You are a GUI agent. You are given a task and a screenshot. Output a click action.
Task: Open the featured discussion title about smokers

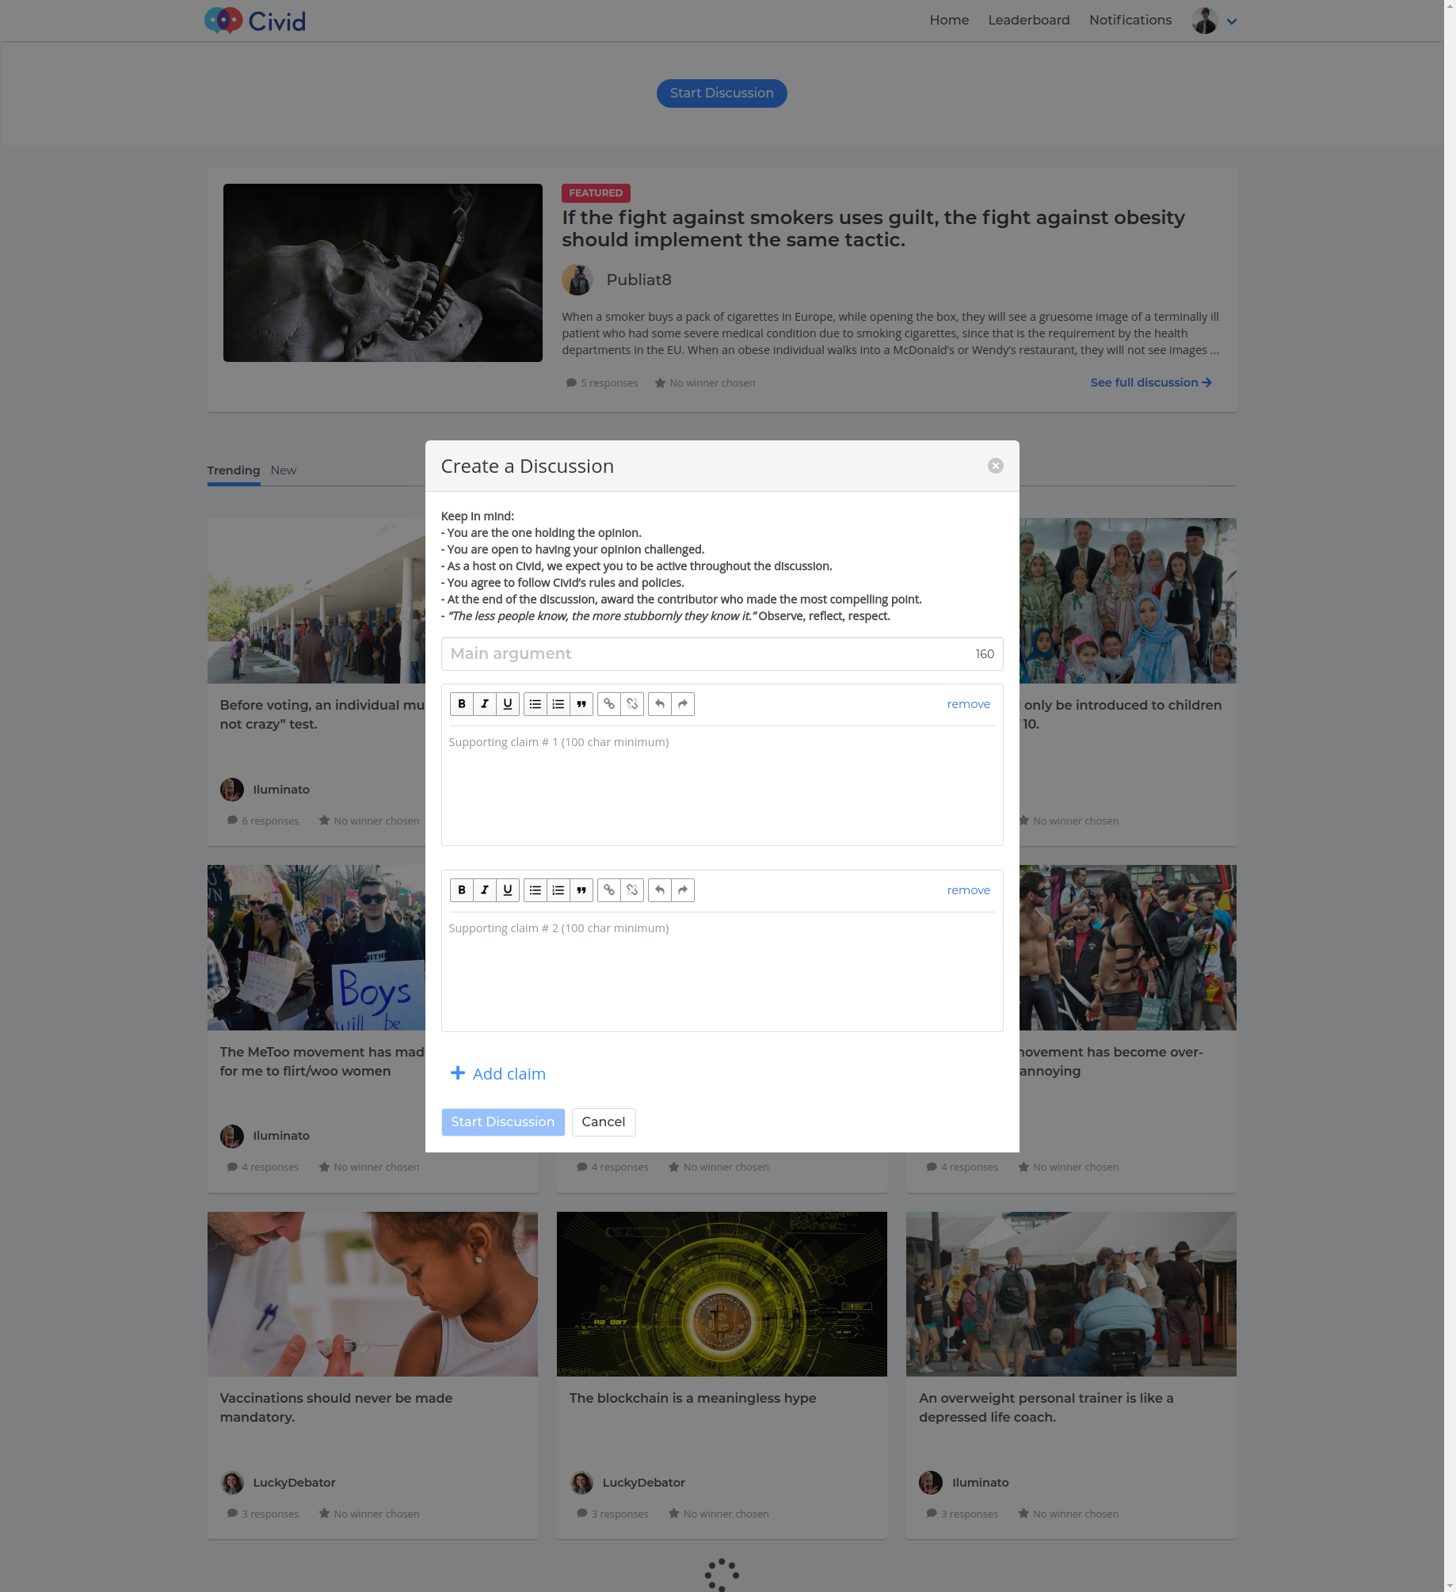[873, 229]
